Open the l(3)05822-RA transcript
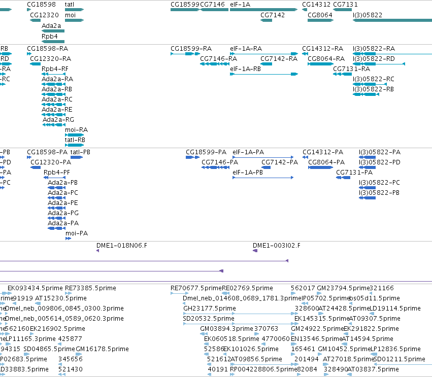The image size is (432, 377). pos(392,54)
